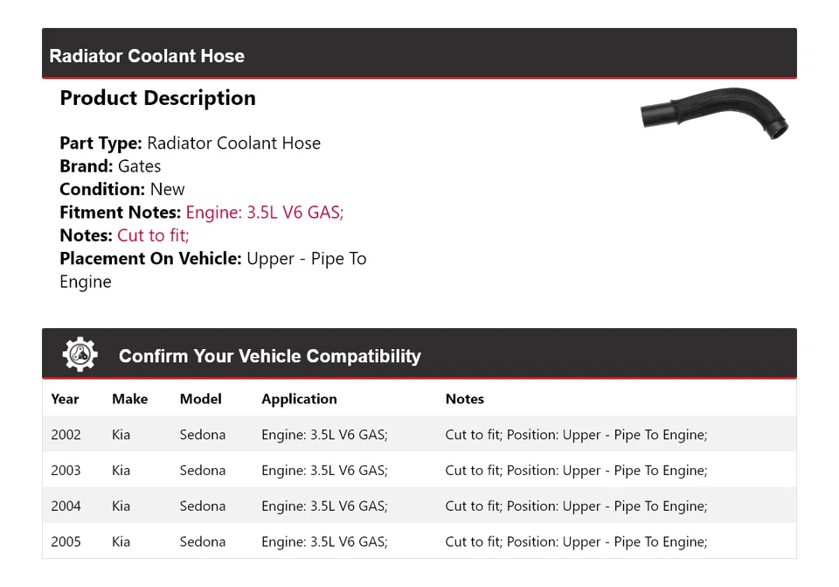Click the red 'Cut to fit;' note in description
Image resolution: width=839 pixels, height=587 pixels.
pyautogui.click(x=153, y=235)
